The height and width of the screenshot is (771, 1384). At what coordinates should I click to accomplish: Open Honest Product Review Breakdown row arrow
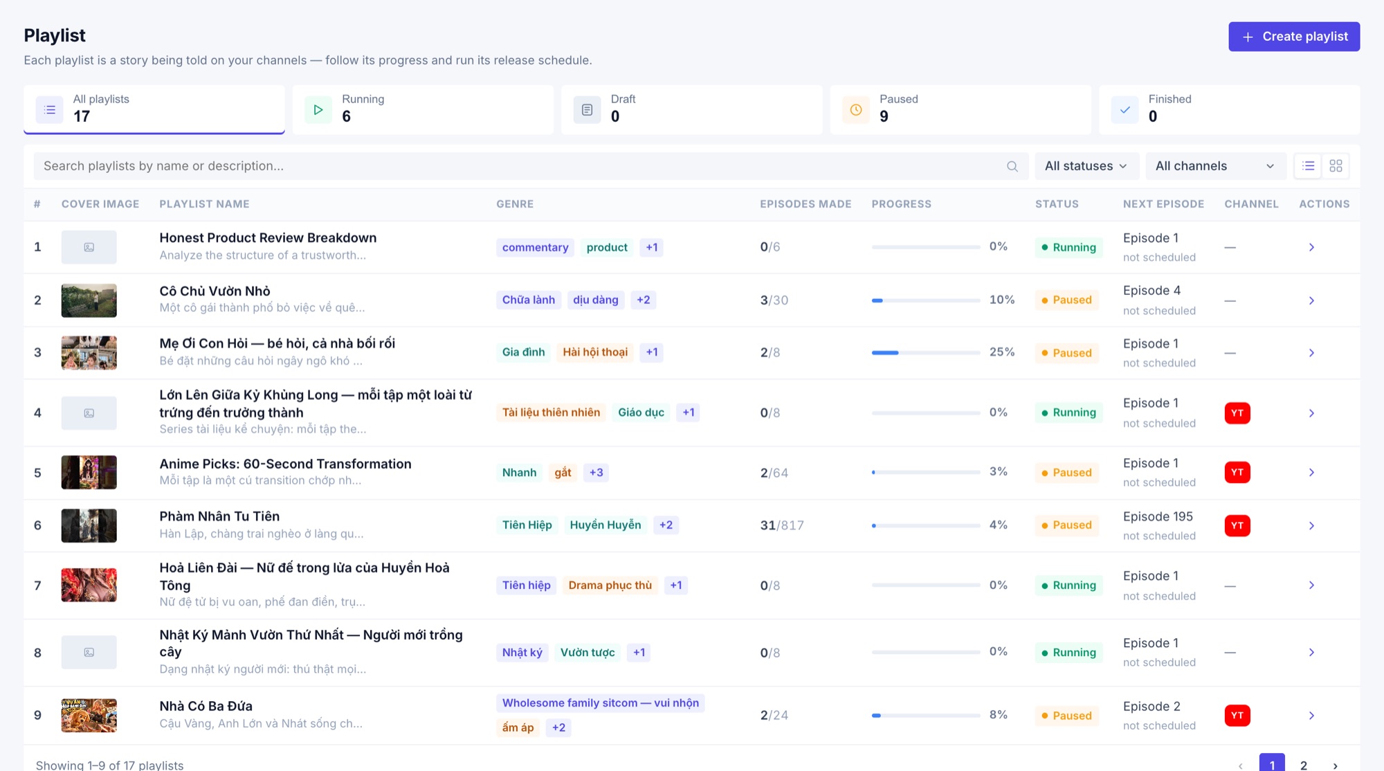pyautogui.click(x=1311, y=247)
